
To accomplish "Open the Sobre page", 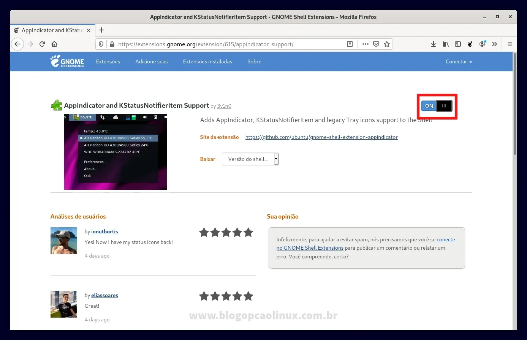I will (254, 61).
